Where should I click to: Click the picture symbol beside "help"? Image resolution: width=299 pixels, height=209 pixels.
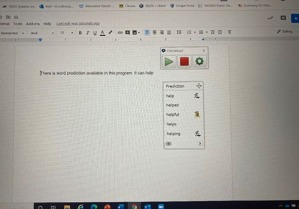click(x=197, y=96)
